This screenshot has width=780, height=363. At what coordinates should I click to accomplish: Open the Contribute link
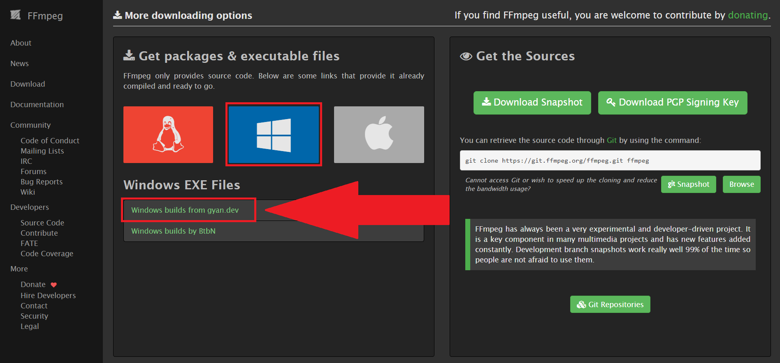coord(39,233)
